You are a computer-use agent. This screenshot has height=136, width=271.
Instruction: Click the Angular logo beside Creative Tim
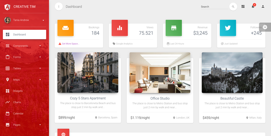[x=7, y=7]
